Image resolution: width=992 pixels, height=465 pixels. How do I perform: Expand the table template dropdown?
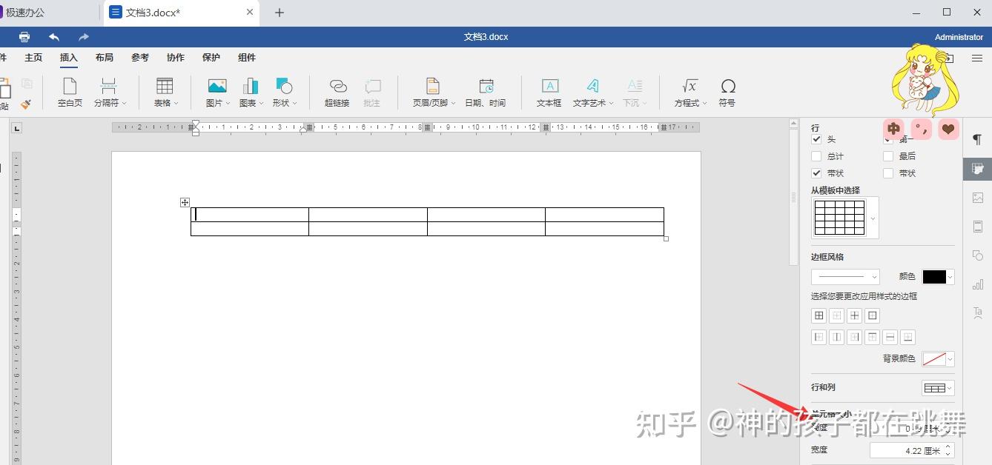(x=873, y=218)
